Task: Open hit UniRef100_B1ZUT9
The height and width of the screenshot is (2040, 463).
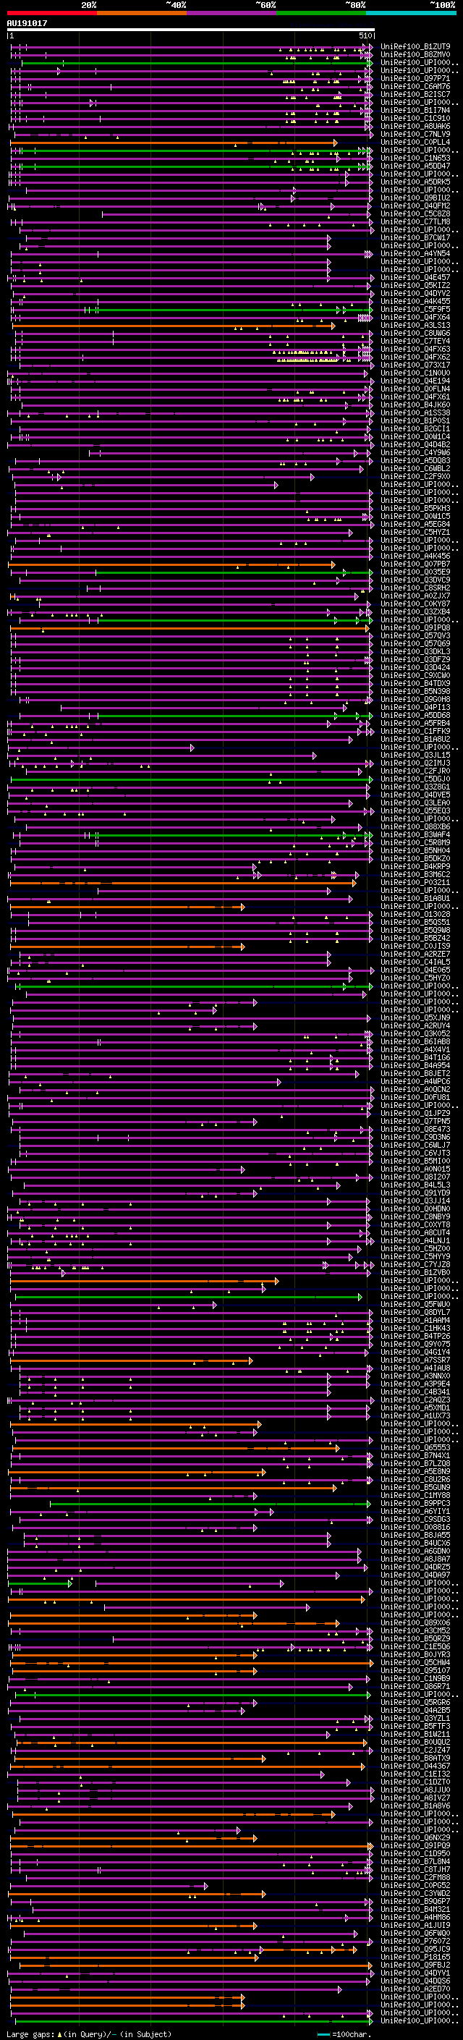Action: click(x=415, y=47)
